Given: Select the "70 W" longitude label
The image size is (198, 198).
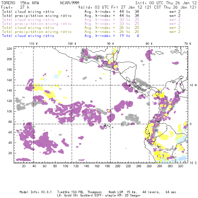Looking at the screenshot, I should pyautogui.click(x=188, y=44).
